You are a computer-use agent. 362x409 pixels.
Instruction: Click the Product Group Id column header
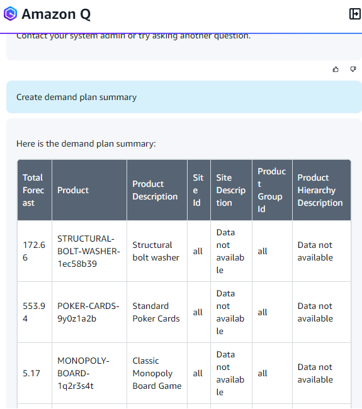tap(272, 190)
